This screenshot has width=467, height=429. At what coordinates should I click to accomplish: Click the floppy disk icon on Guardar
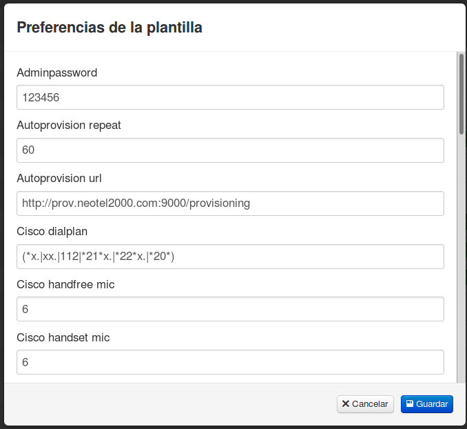click(409, 404)
